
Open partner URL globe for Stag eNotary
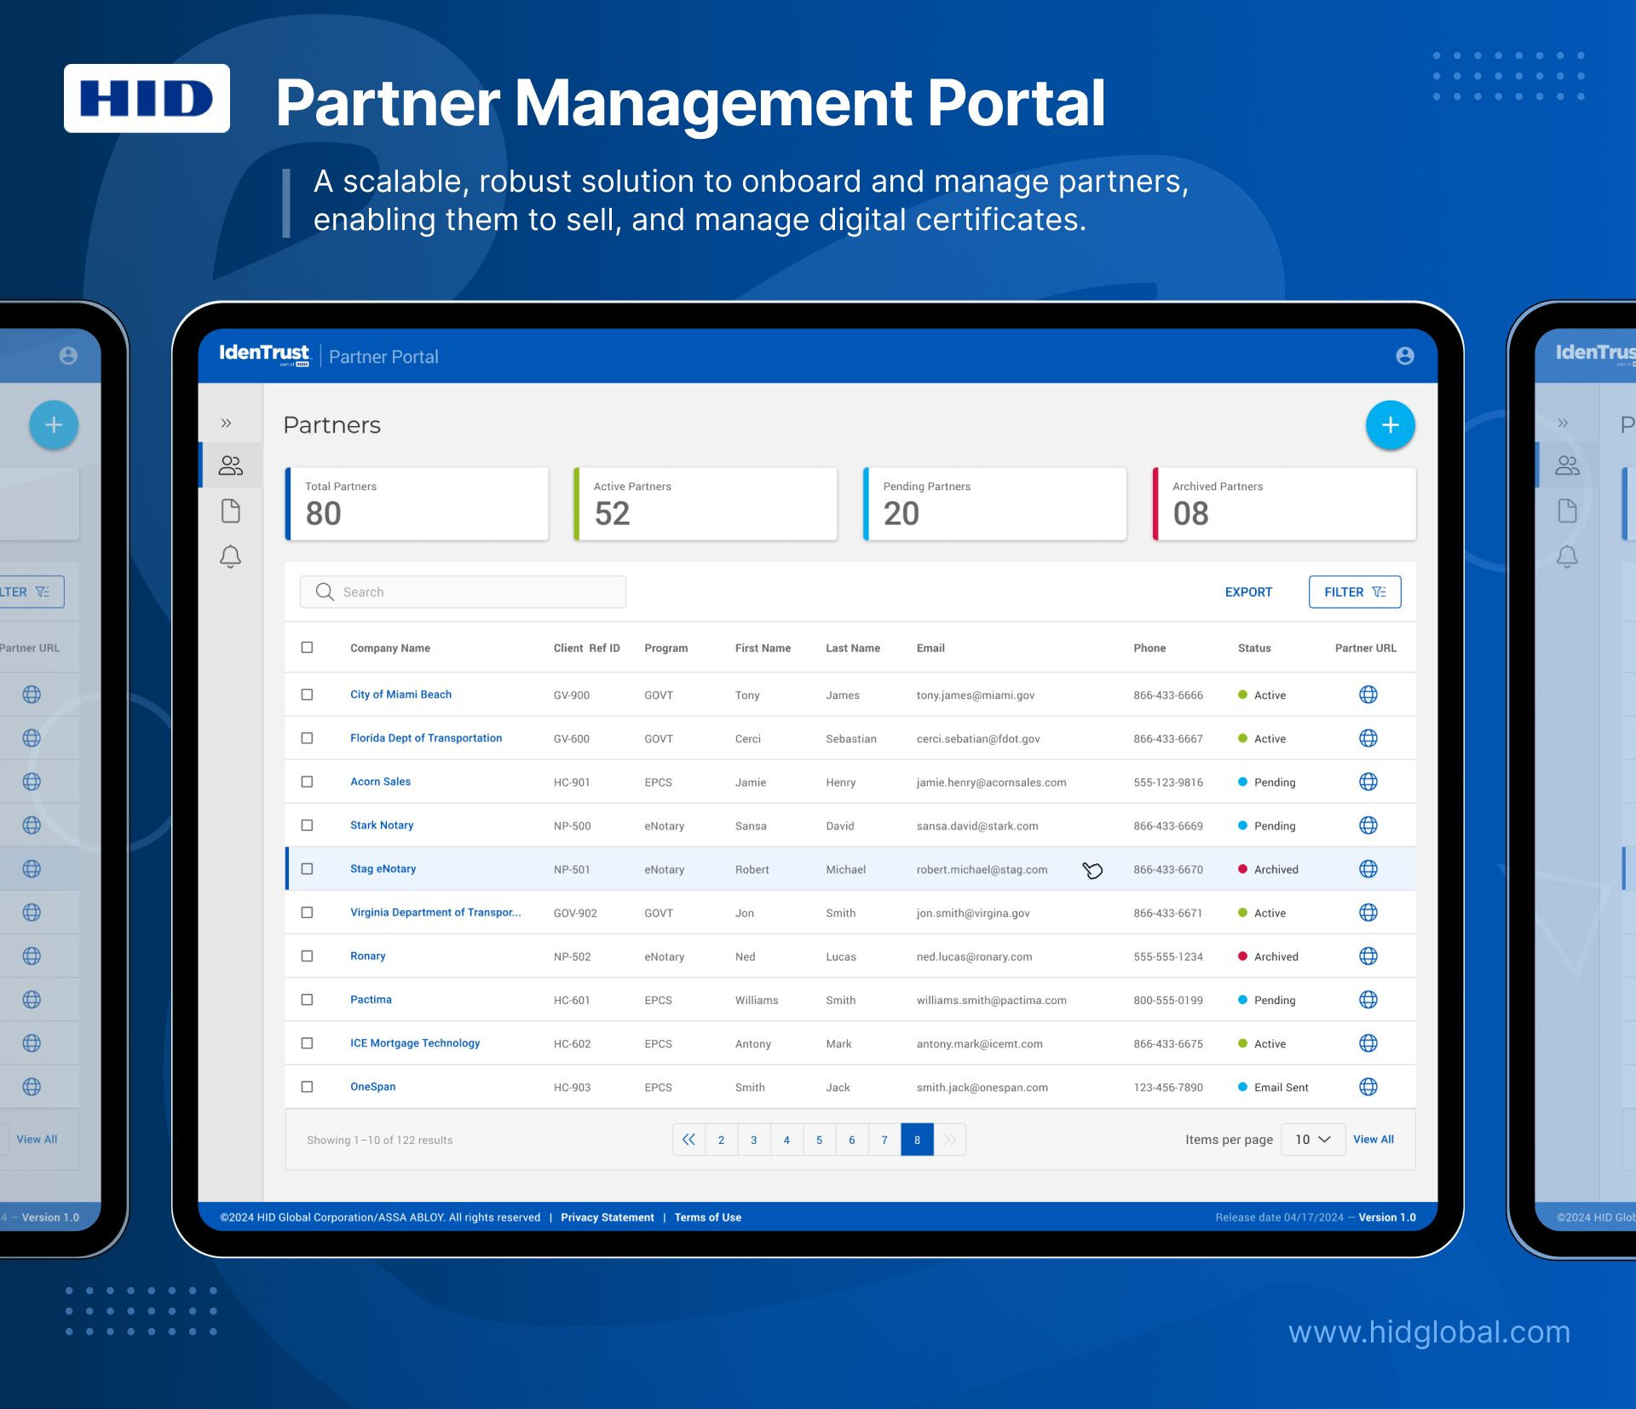coord(1368,869)
